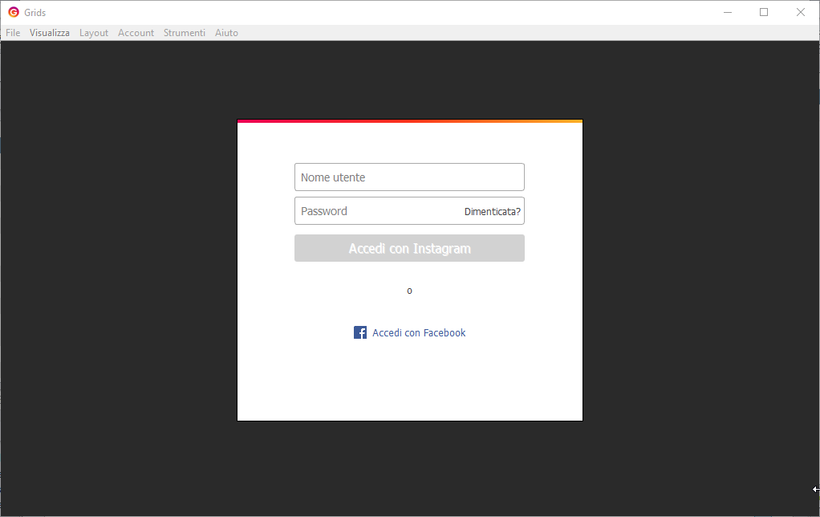This screenshot has width=820, height=517.
Task: Click the Grids app logo icon
Action: [14, 12]
